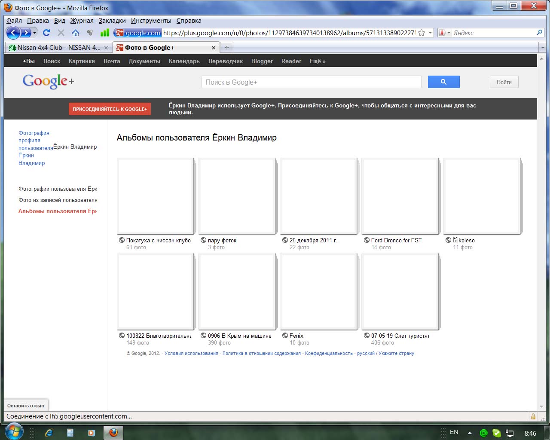Screen dimensions: 550x440
Task: Click the google.com site identity button
Action: click(x=137, y=33)
